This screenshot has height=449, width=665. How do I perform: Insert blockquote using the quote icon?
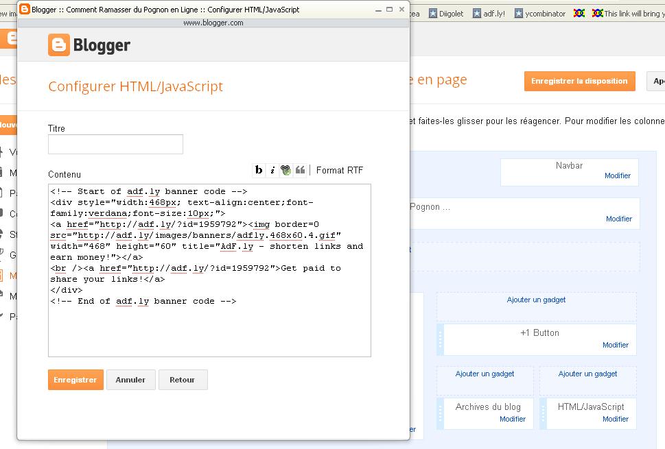point(300,170)
